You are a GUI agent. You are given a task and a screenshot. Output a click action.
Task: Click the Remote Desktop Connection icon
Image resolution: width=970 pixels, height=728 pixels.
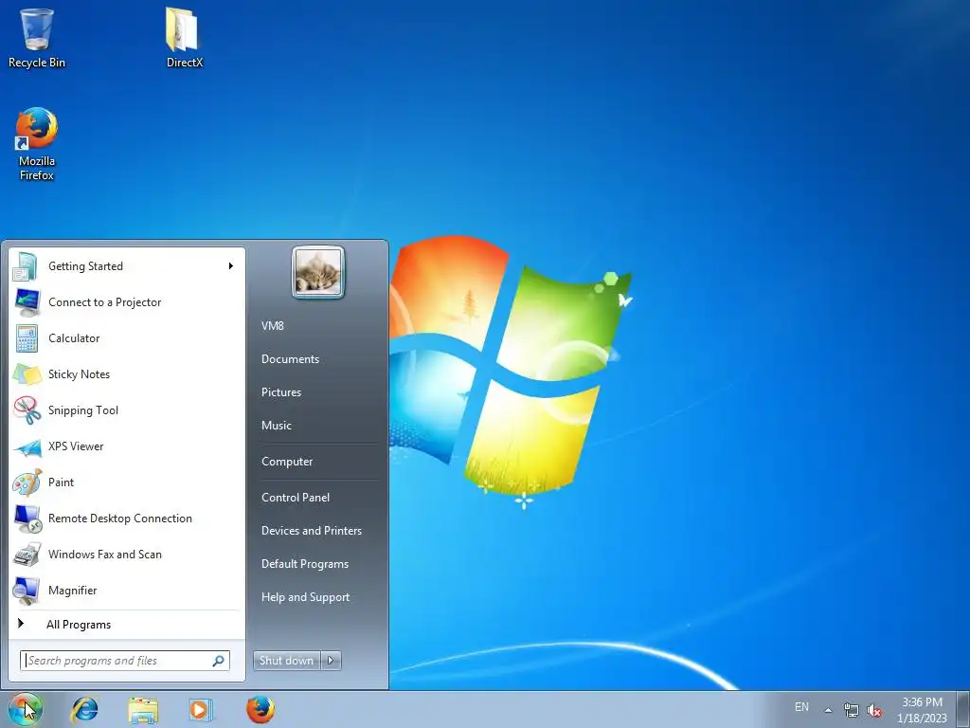click(x=27, y=519)
